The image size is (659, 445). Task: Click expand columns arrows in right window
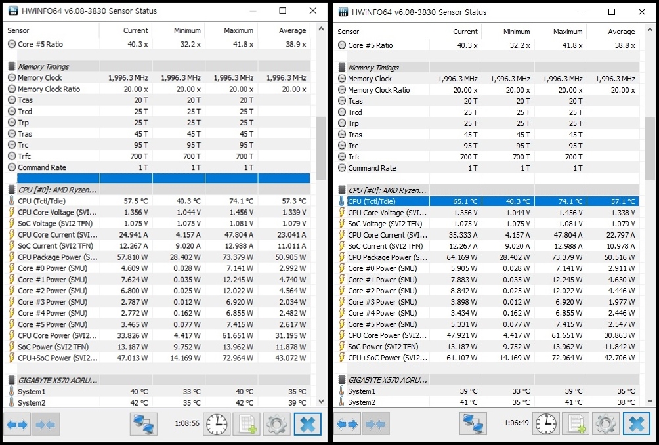[347, 425]
